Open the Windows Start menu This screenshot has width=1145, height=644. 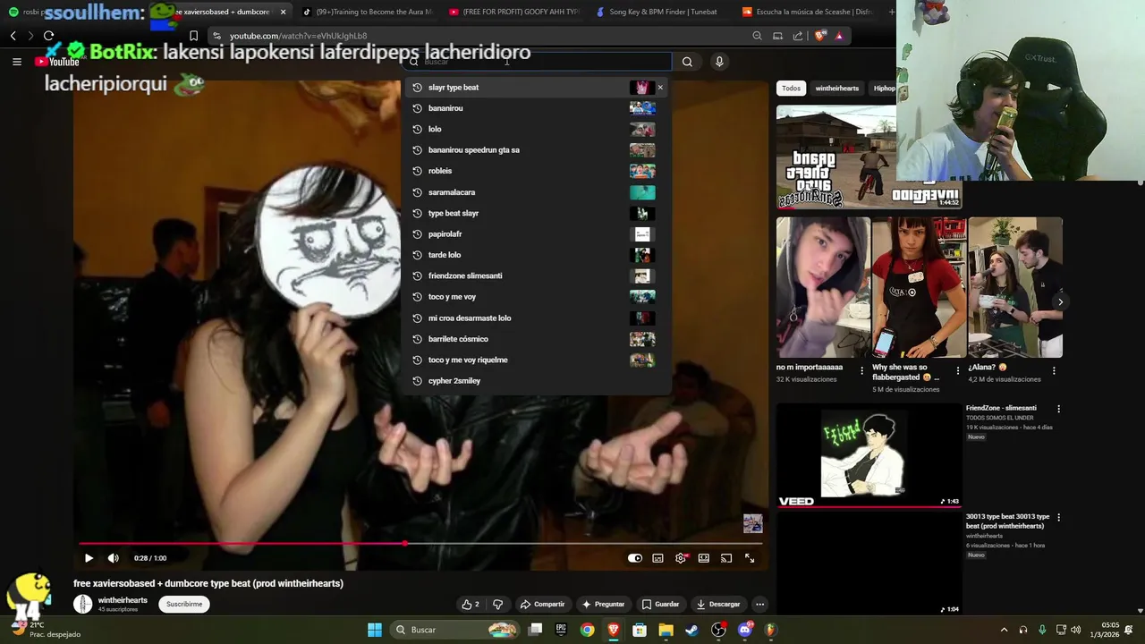click(x=375, y=630)
